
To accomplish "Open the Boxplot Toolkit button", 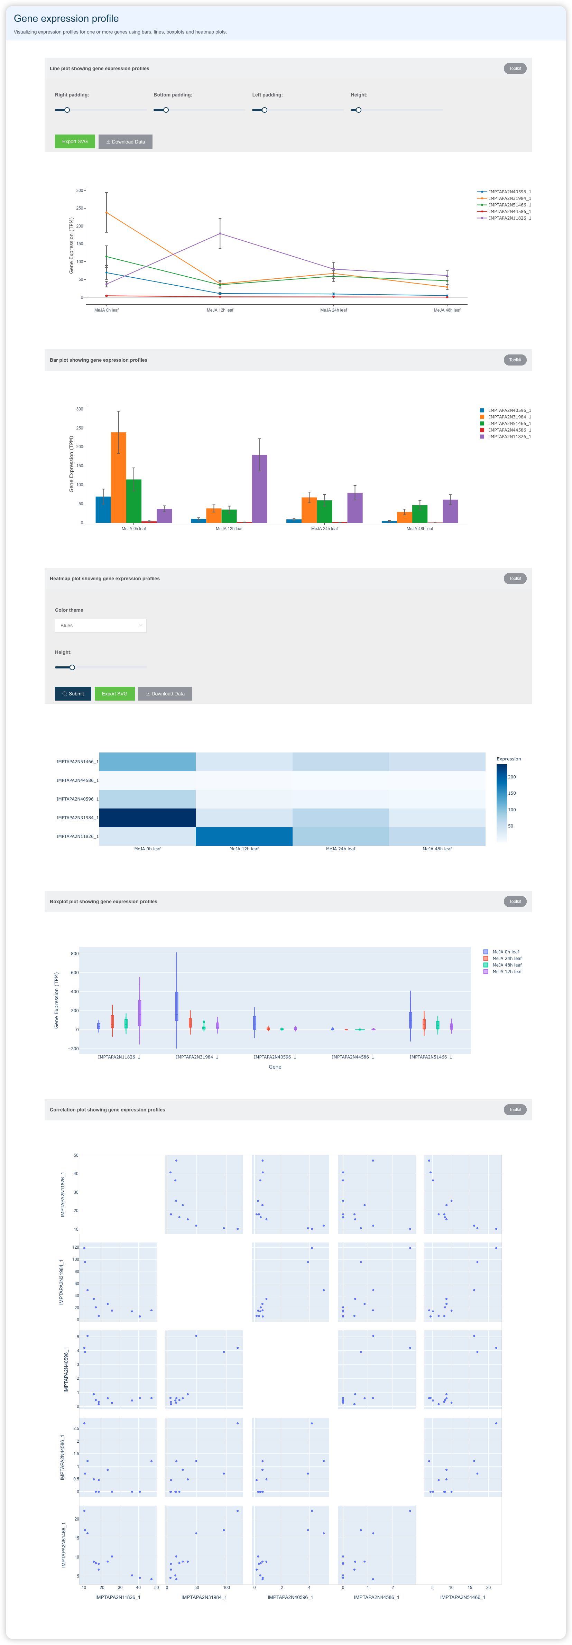I will [515, 902].
